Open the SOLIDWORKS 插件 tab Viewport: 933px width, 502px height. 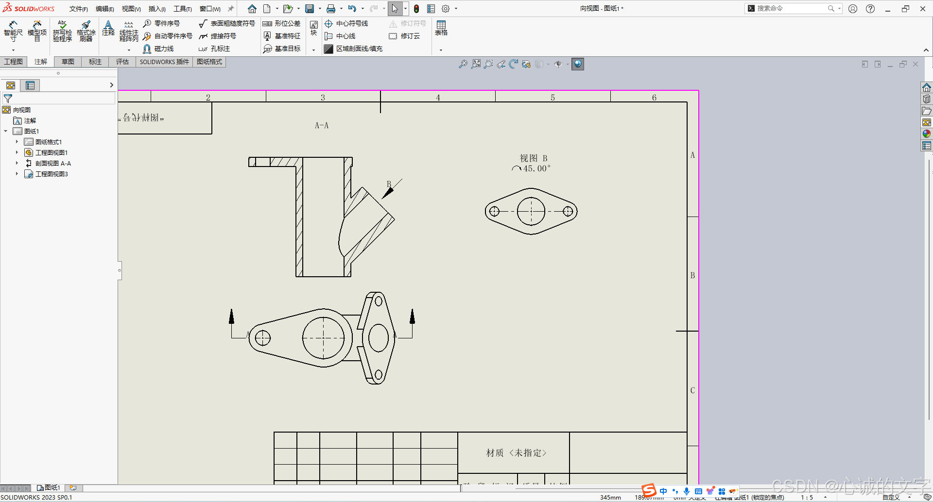(164, 62)
